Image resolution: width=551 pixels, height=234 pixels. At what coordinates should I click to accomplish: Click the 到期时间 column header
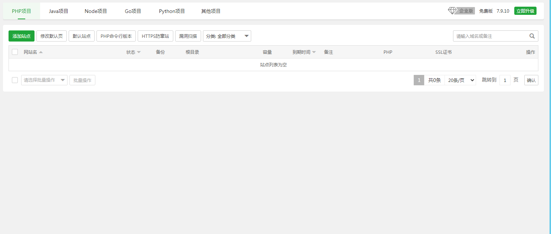coord(301,52)
